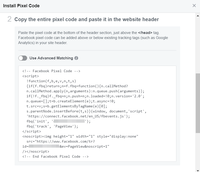Toggle the Use Advanced Matching switch

(x=23, y=58)
